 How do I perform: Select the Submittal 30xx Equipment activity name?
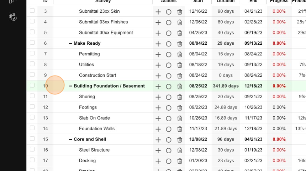[106, 33]
